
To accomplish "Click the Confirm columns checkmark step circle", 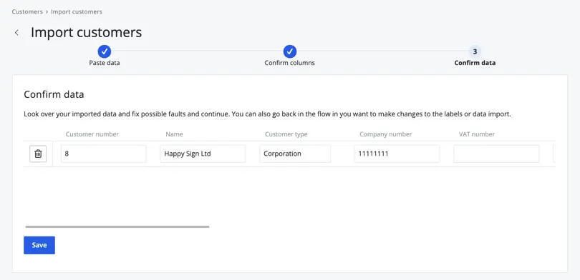I will 289,51.
